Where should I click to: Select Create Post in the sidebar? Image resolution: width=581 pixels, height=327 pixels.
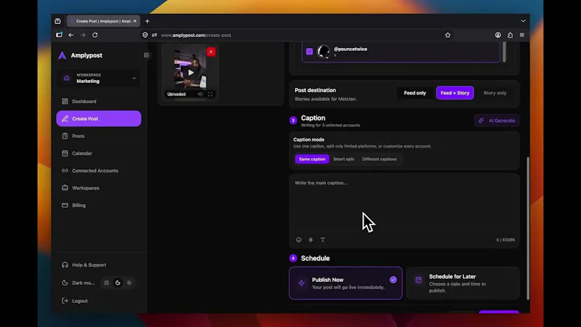(99, 118)
